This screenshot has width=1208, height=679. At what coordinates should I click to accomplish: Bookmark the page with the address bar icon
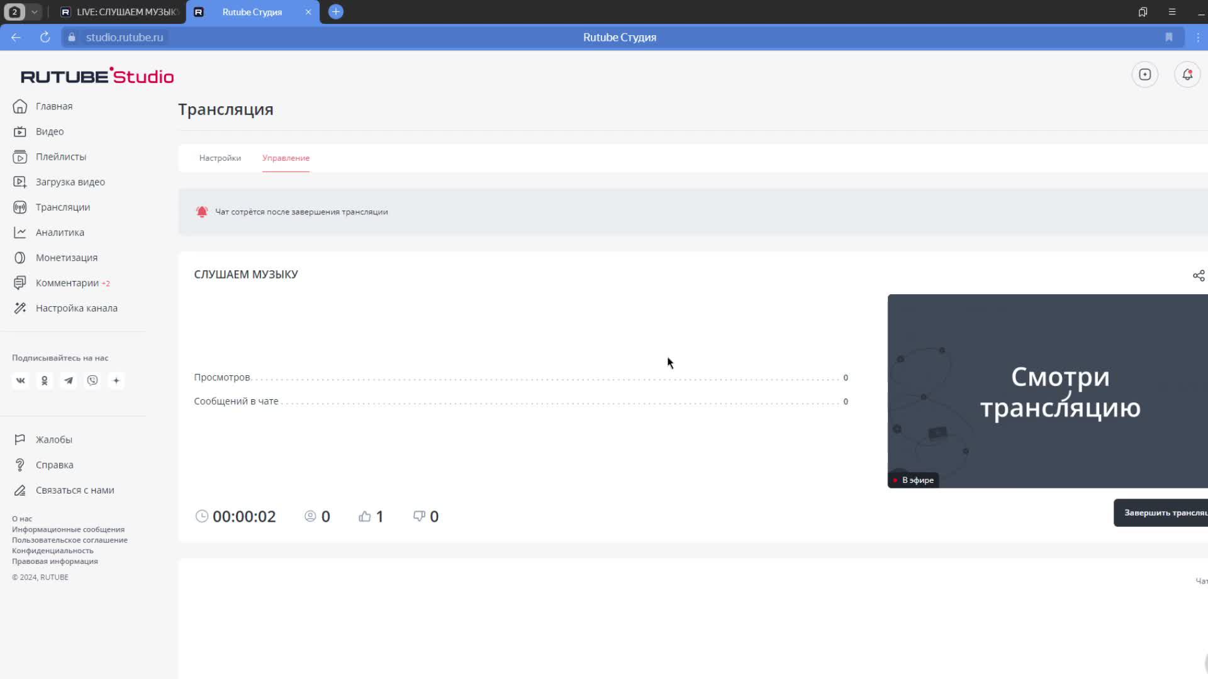coord(1168,38)
